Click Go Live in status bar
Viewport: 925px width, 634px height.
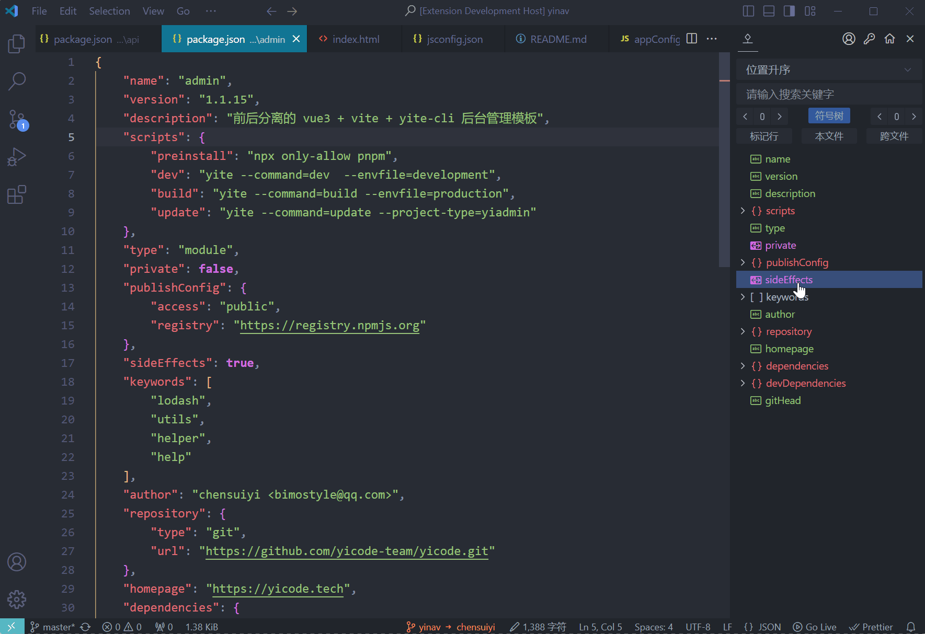point(815,627)
